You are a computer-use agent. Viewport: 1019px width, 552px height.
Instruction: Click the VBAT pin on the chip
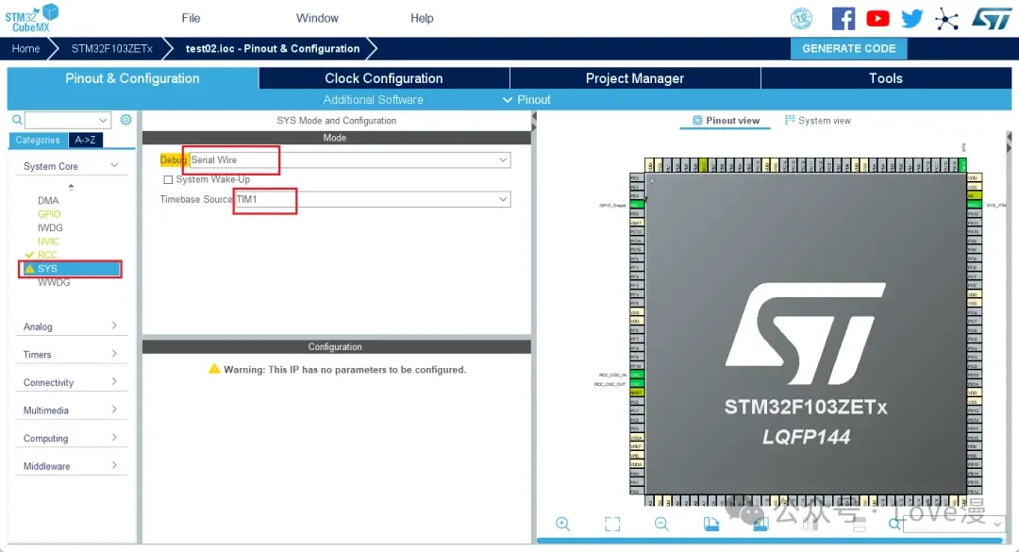click(636, 223)
